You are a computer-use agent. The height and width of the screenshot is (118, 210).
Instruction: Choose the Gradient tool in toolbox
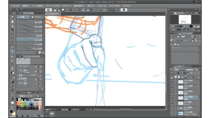pos(12,82)
